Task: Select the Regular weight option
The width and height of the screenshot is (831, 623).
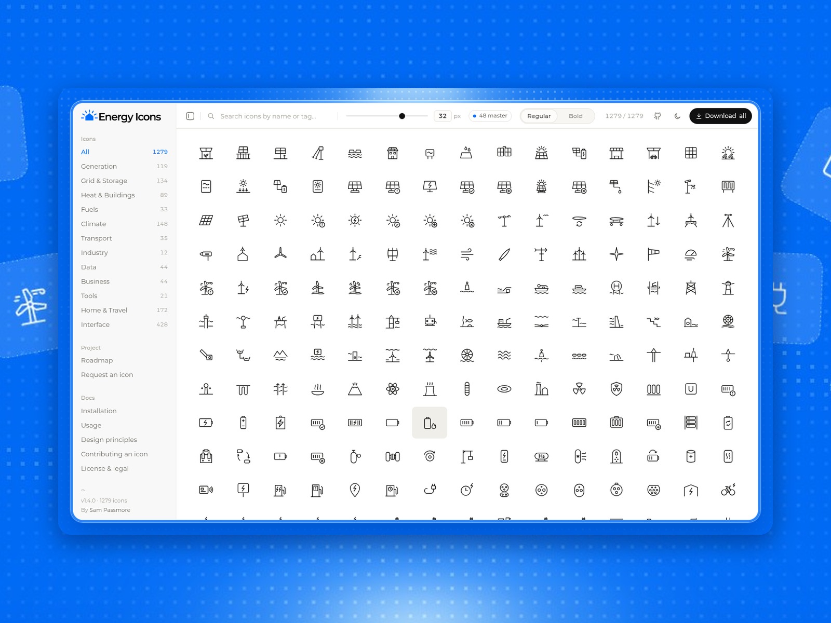Action: coord(539,116)
